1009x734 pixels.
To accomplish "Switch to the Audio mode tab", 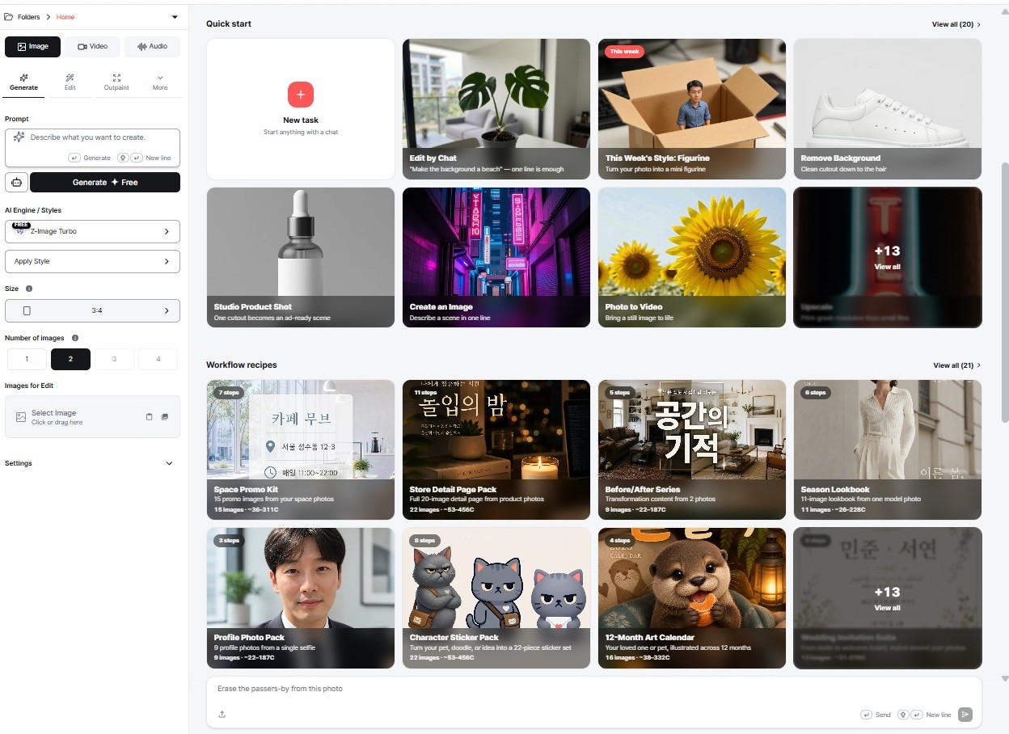I will [x=152, y=47].
